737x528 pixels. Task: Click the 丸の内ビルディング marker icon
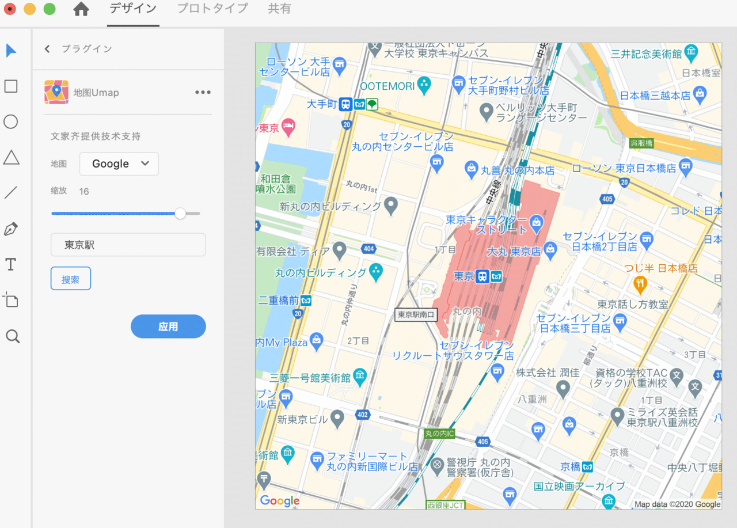[376, 271]
